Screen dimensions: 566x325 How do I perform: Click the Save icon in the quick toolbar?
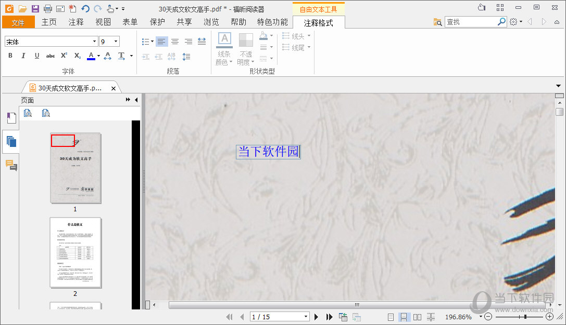coord(35,8)
